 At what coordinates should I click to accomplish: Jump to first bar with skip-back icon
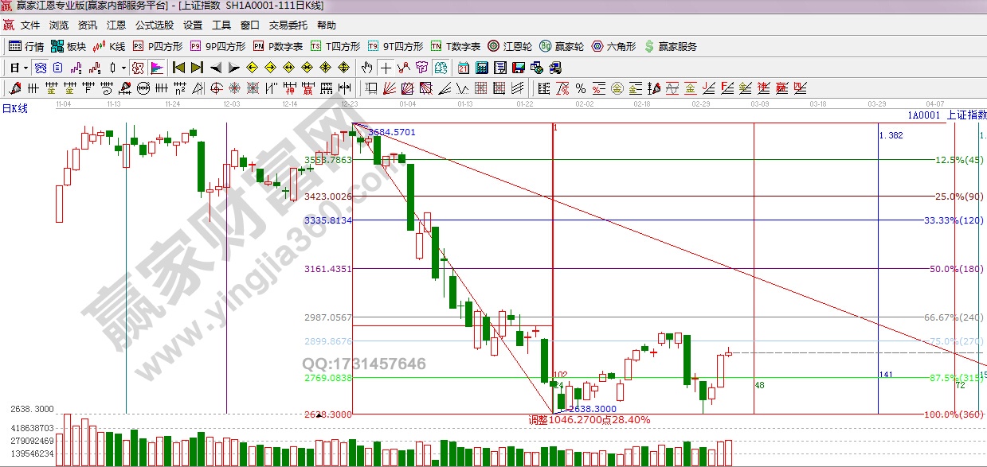[x=179, y=68]
